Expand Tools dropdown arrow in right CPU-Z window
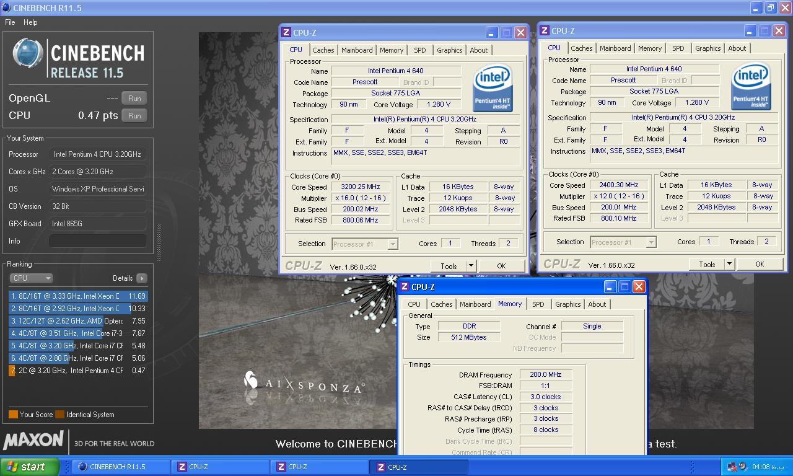This screenshot has width=793, height=476. click(x=729, y=264)
